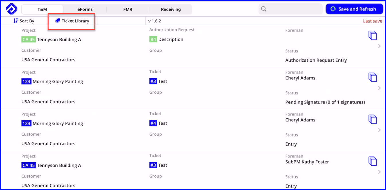Click the blue CA 45 project badge
This screenshot has height=190, width=386.
(x=28, y=165)
